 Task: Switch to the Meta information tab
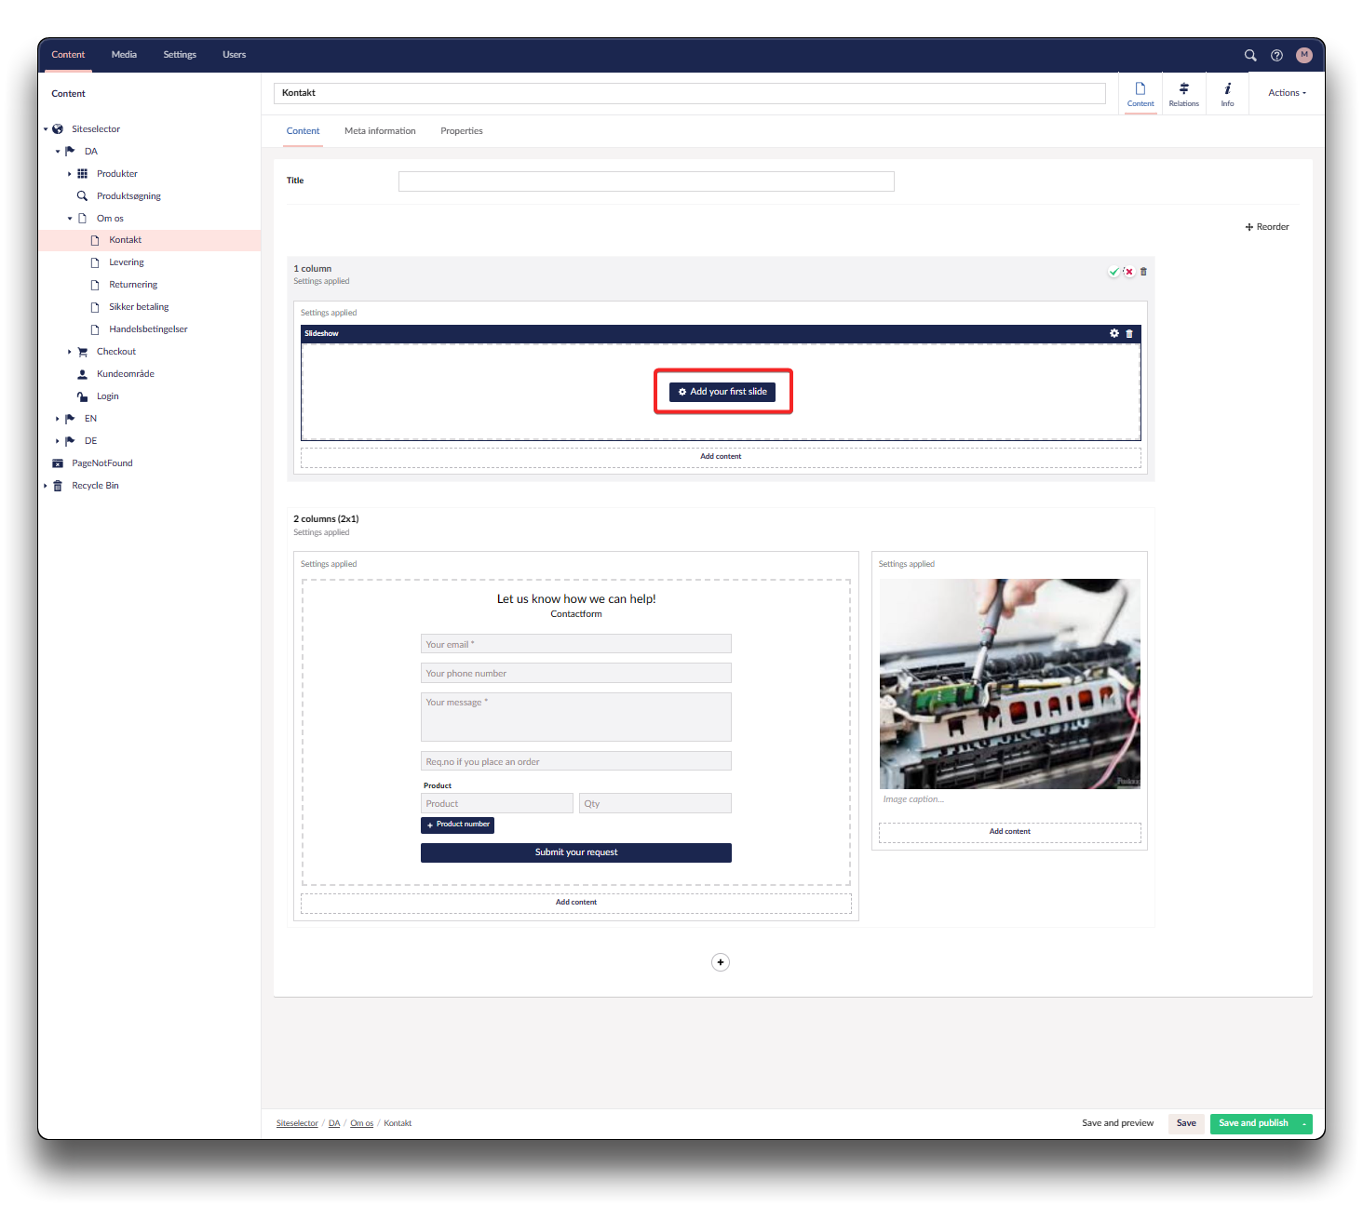380,131
